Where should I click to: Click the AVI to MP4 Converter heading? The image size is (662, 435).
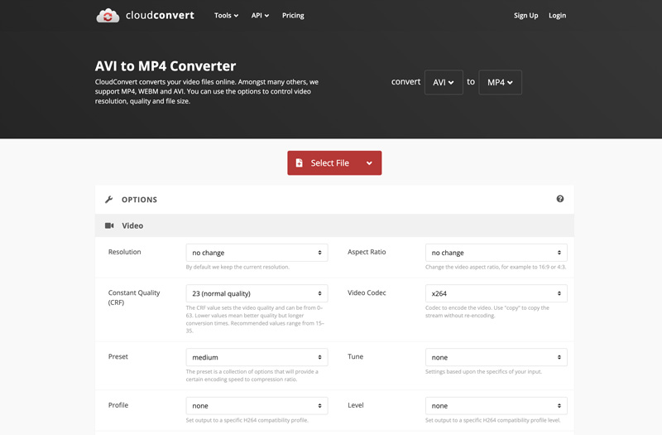tap(165, 66)
